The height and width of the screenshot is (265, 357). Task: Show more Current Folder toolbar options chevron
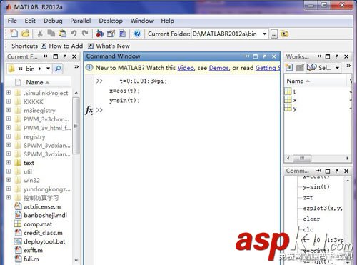pos(76,67)
